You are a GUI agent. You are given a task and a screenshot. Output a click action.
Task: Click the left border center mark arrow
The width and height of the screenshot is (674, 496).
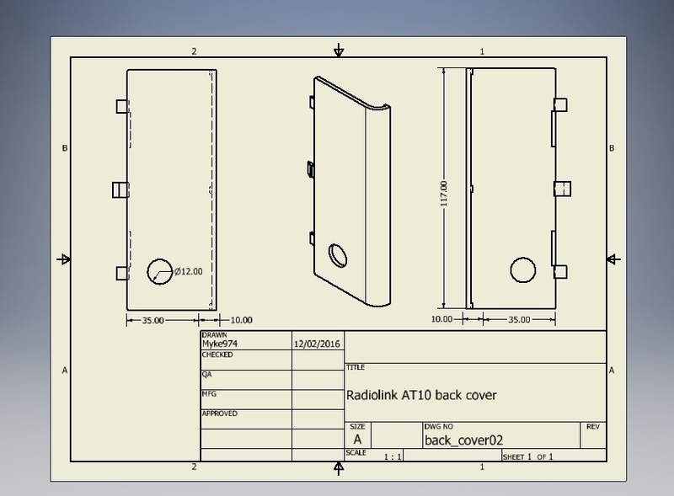64,259
